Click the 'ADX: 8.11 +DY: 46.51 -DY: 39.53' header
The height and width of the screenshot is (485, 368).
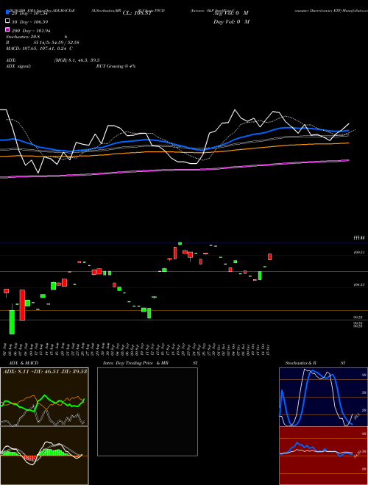45,371
